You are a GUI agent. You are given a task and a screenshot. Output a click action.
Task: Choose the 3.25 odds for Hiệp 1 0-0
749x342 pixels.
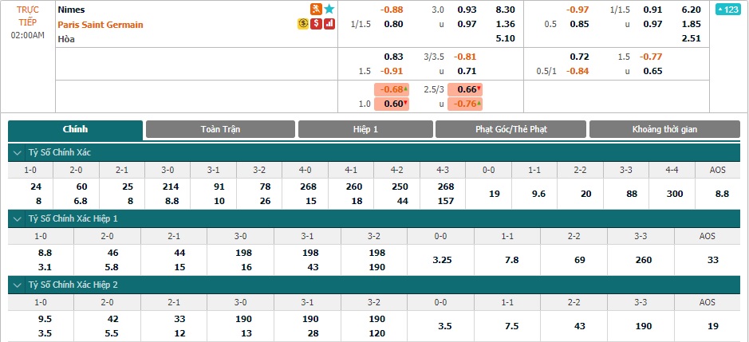(440, 261)
